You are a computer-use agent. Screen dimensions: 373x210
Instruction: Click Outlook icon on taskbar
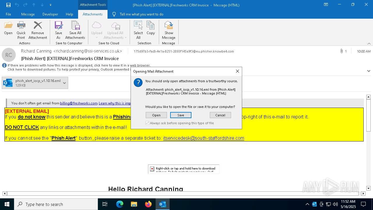pos(163,204)
